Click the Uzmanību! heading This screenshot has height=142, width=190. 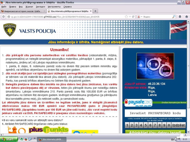coord(60,50)
